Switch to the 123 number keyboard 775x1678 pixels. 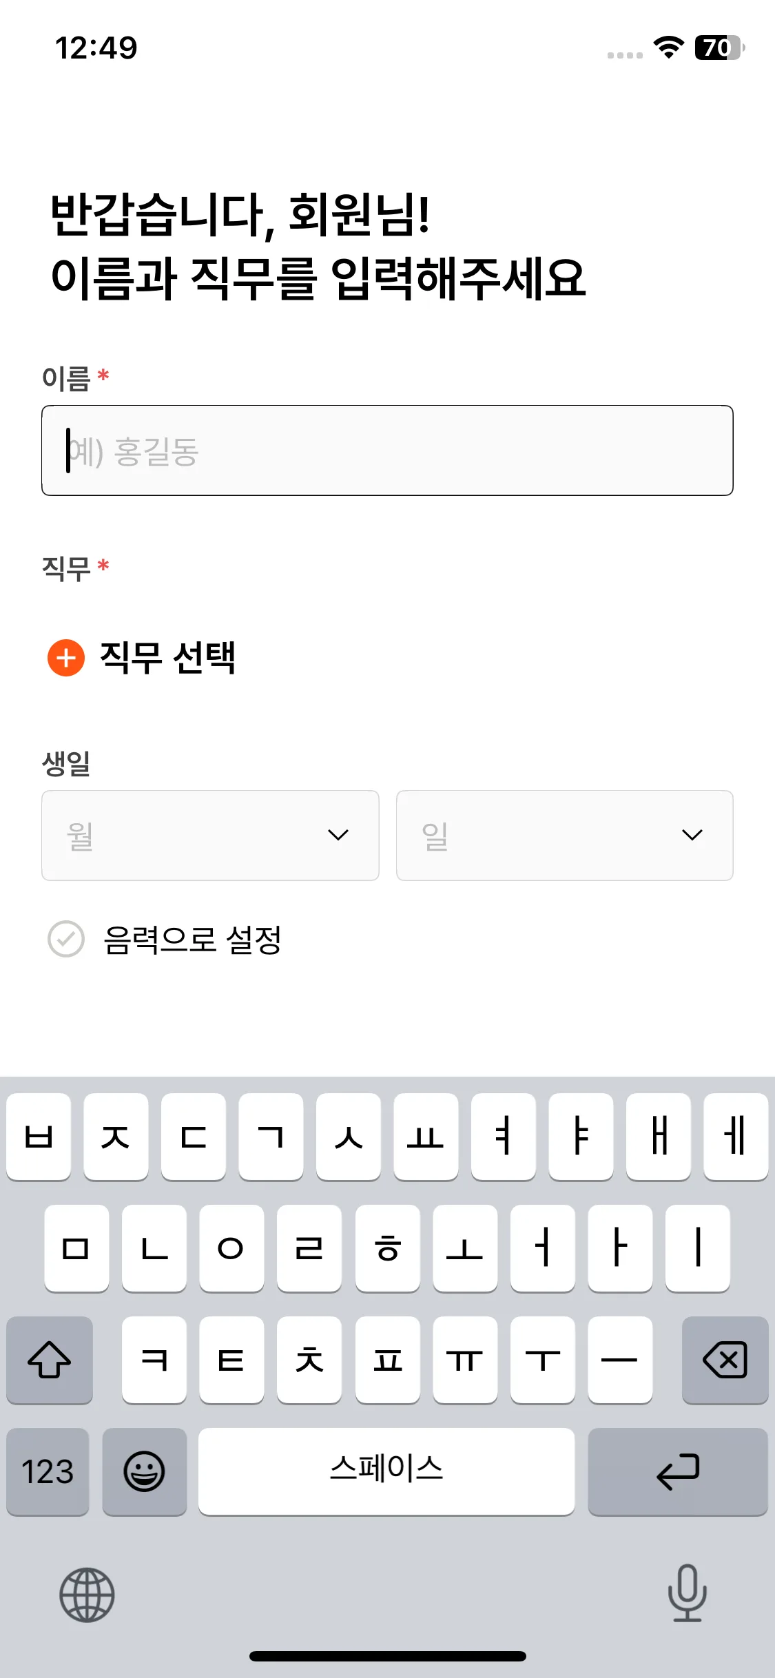48,1472
